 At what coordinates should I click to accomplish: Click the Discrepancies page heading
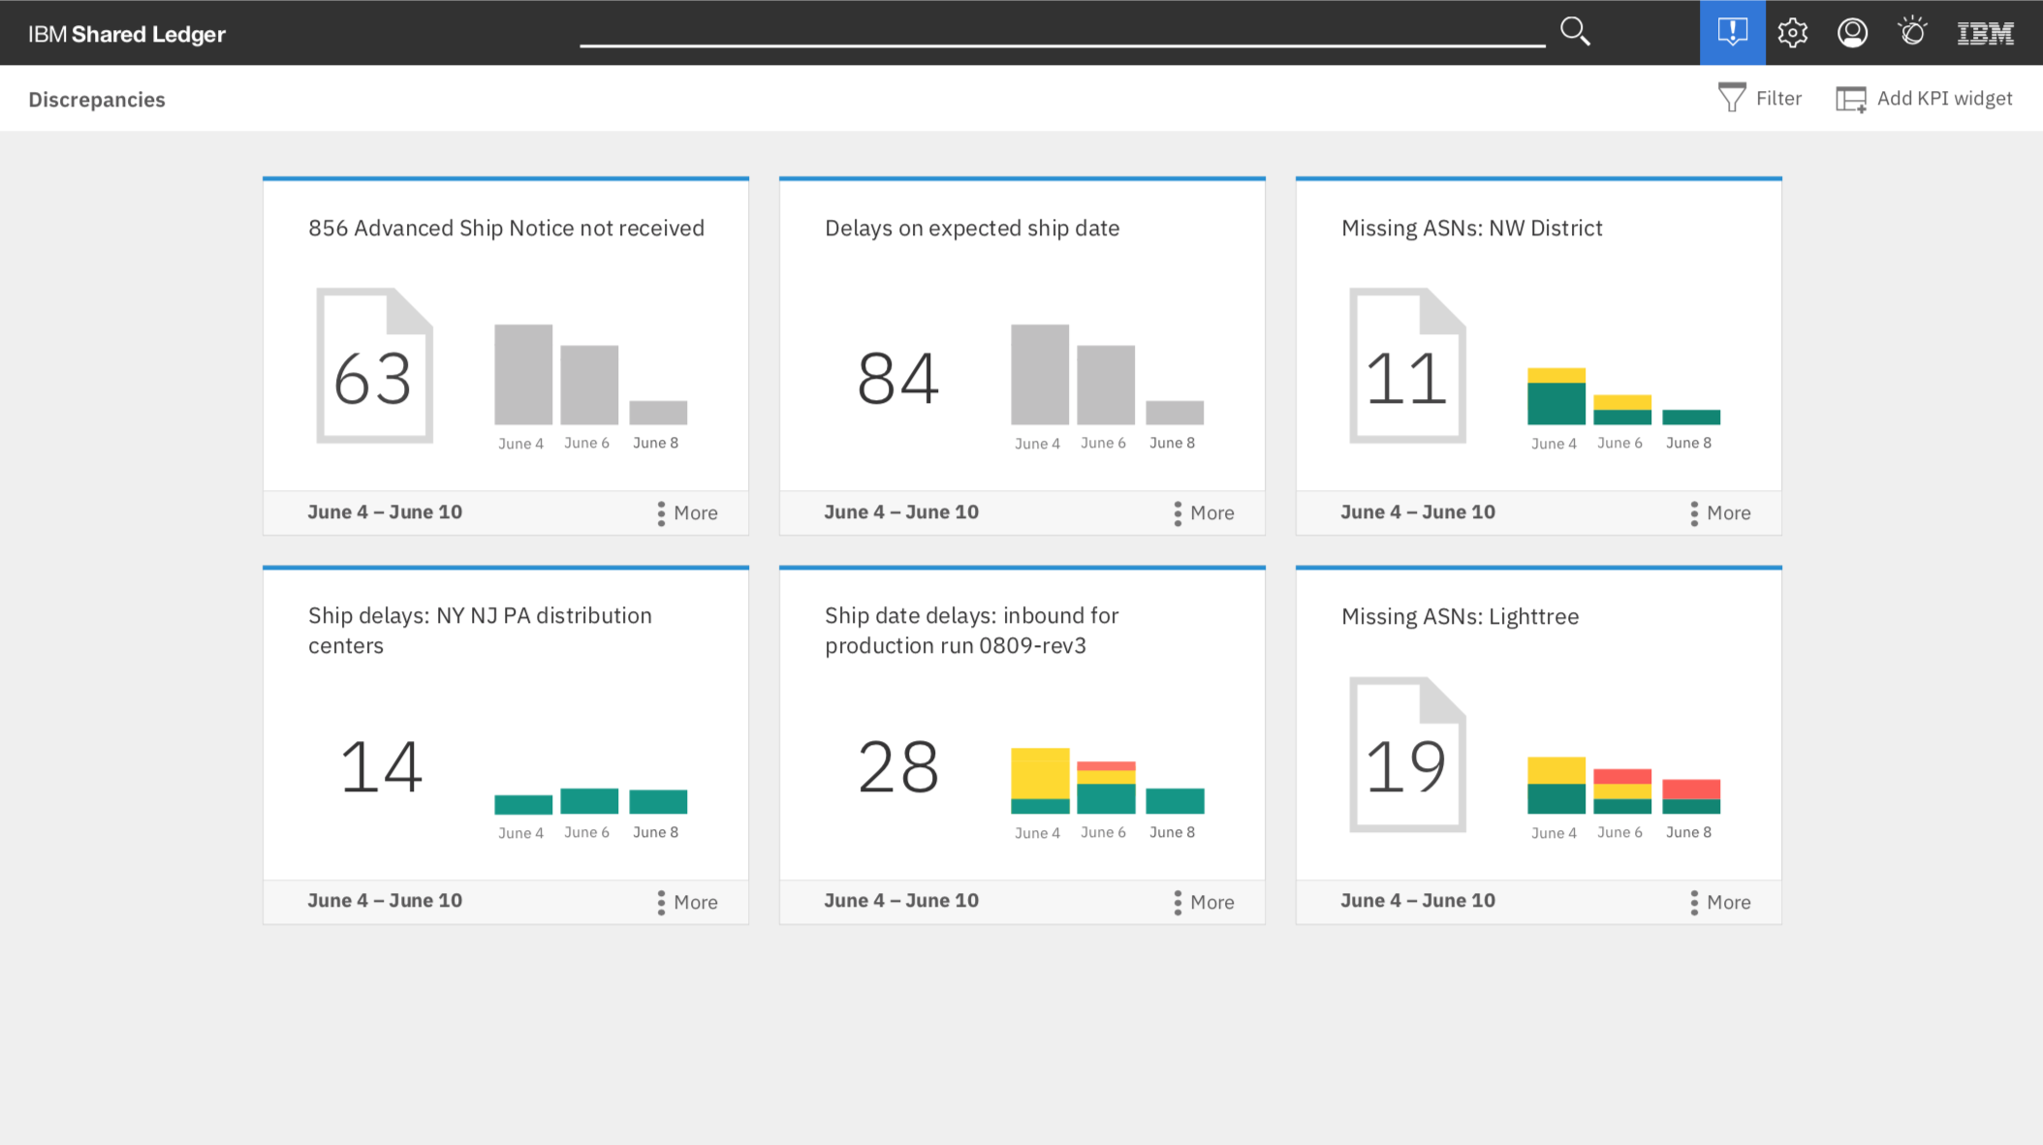coord(97,100)
